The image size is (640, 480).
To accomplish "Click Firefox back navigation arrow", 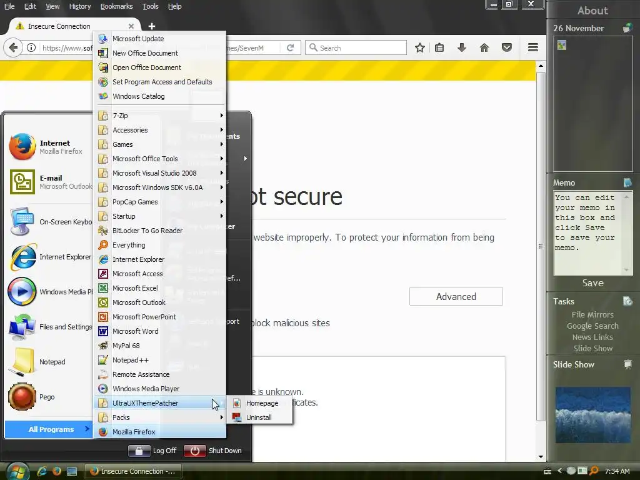I will point(13,47).
